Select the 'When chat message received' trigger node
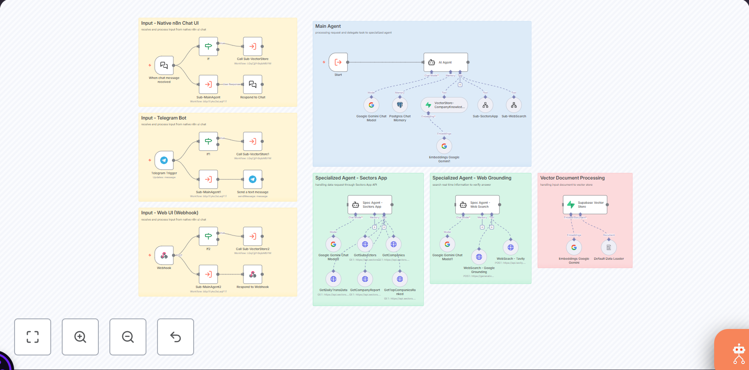The image size is (749, 370). tap(164, 65)
